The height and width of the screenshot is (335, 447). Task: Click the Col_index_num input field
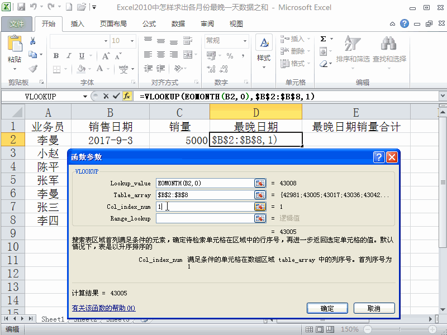(x=205, y=207)
